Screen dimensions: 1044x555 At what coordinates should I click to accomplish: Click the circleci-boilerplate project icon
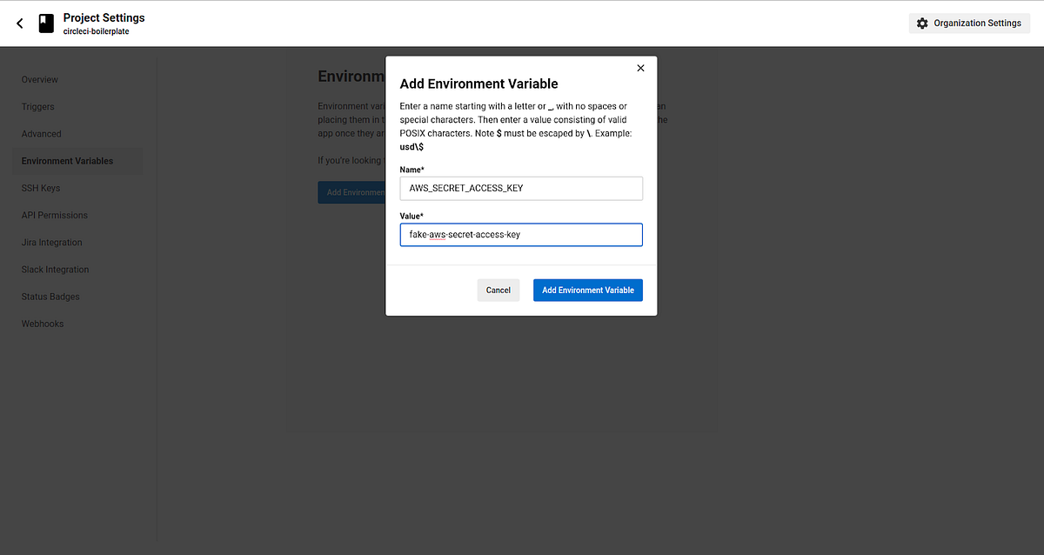pos(45,23)
